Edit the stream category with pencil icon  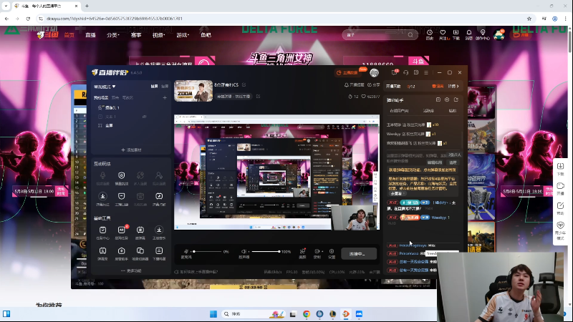point(258,97)
